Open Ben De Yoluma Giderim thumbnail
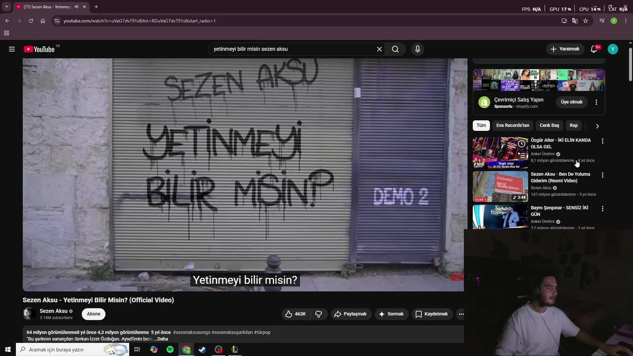Viewport: 633px width, 356px height. [500, 186]
